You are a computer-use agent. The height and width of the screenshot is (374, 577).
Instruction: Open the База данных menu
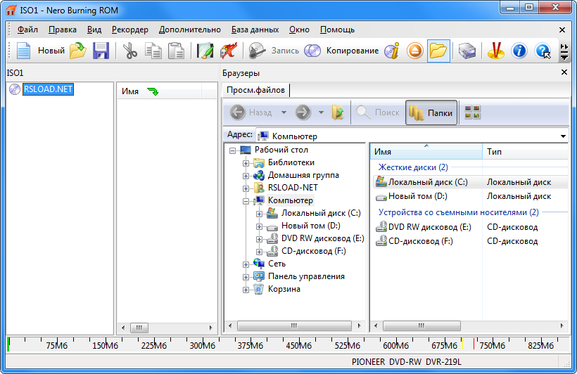point(255,30)
